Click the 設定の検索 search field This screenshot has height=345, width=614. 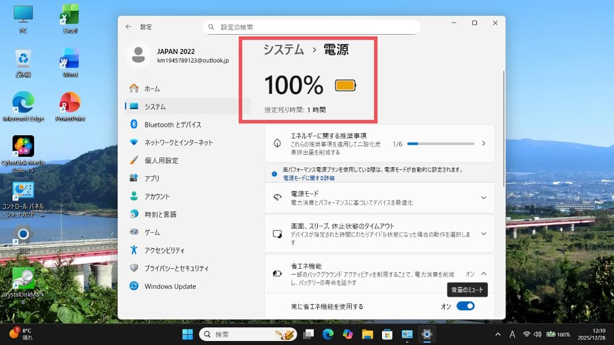coord(312,27)
